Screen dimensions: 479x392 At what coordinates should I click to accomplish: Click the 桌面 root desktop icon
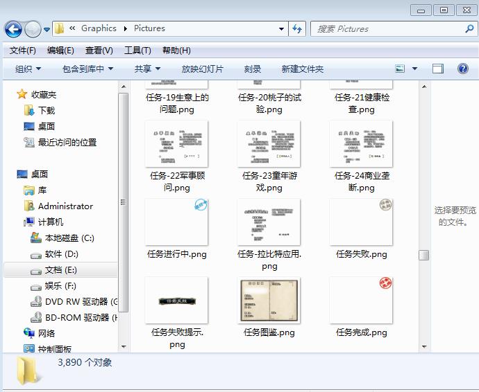[x=22, y=174]
